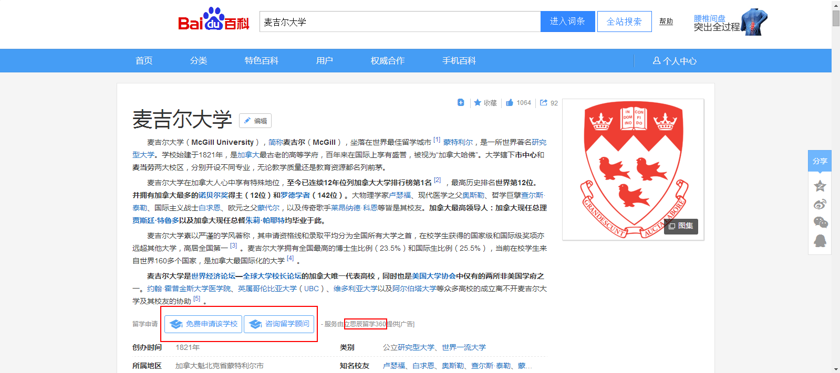The image size is (840, 373).
Task: Click the McGill University emblem image
Action: 633,169
